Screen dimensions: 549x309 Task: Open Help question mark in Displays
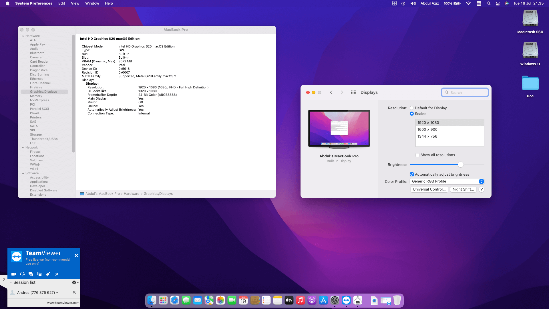point(482,189)
